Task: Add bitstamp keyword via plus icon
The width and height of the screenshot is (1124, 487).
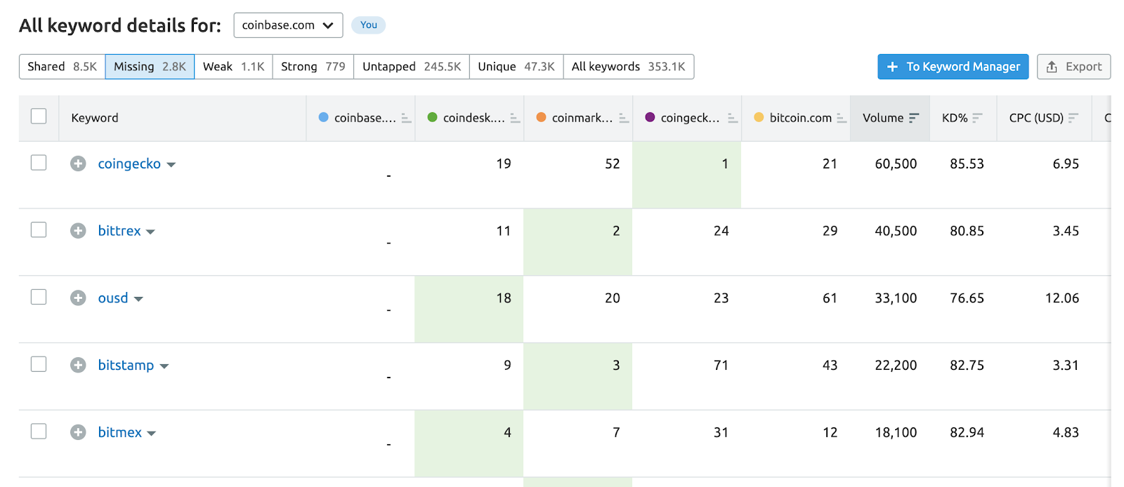Action: 78,365
